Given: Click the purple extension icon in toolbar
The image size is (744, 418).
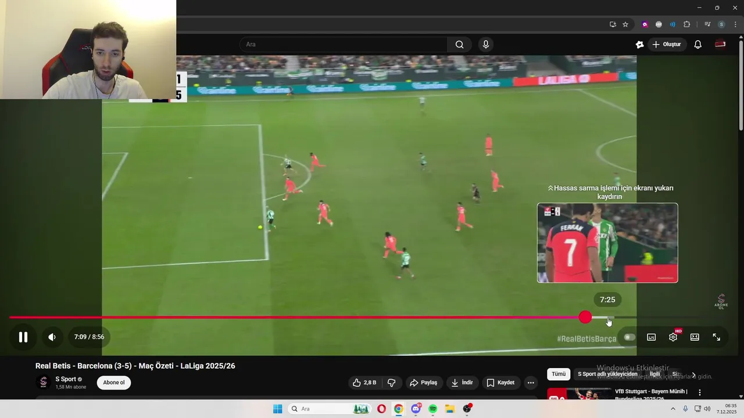Looking at the screenshot, I should (645, 24).
